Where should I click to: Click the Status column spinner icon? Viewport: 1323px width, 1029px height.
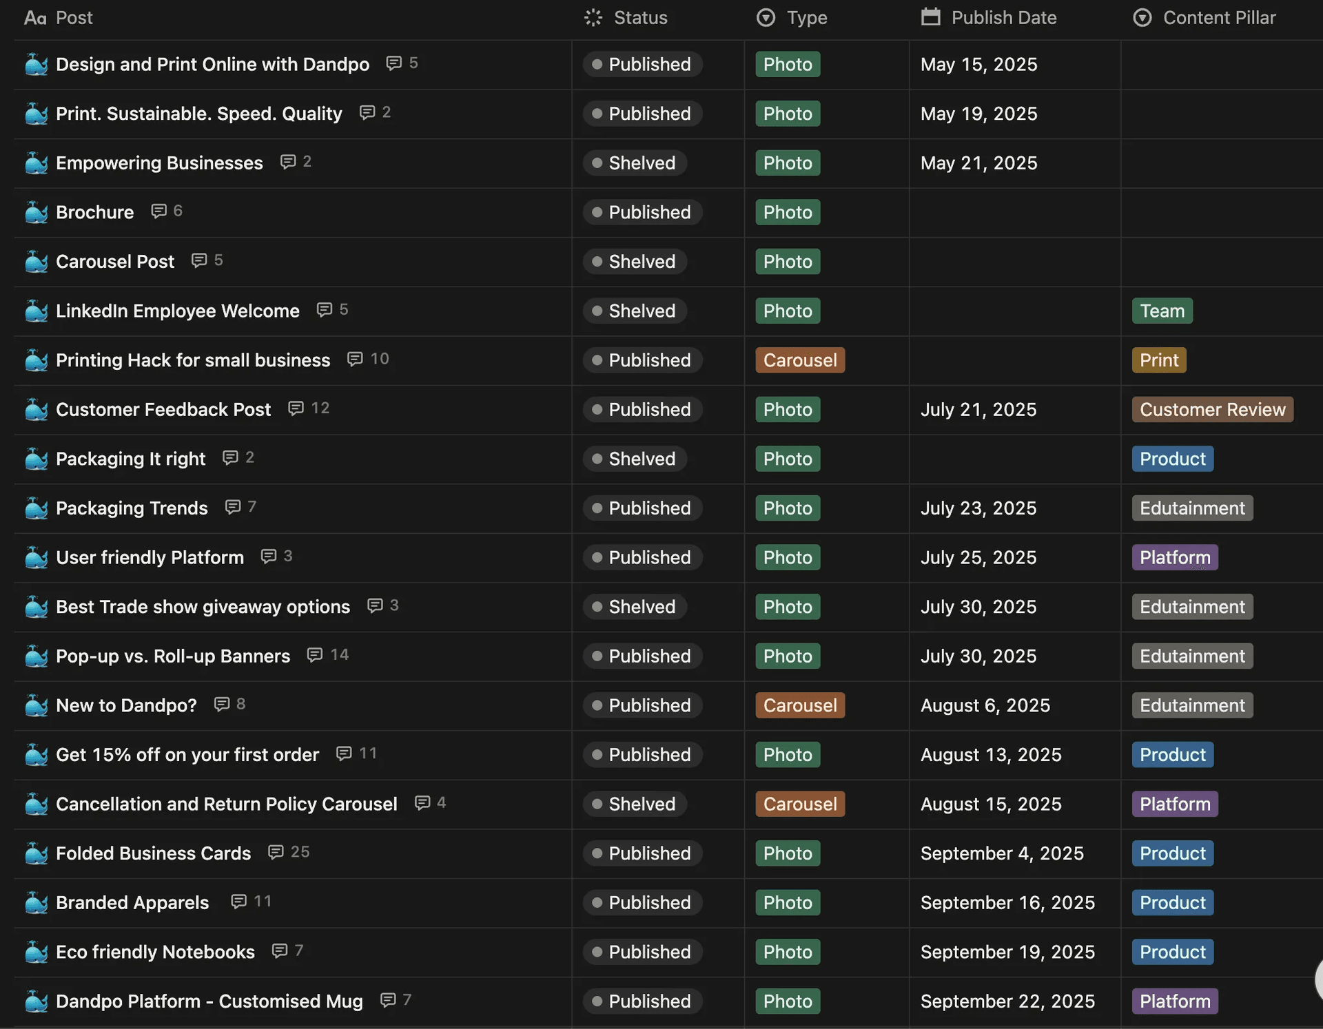pos(593,17)
